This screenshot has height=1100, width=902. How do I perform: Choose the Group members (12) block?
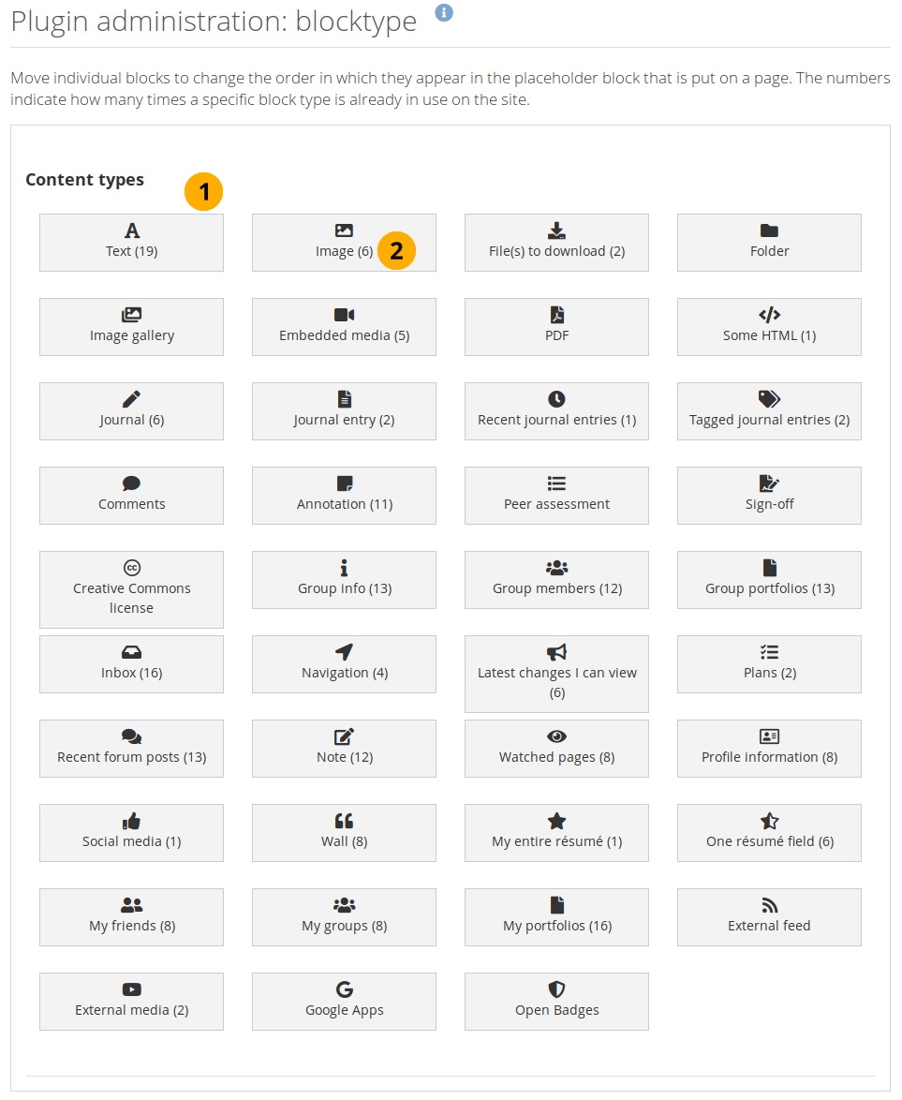tap(556, 580)
